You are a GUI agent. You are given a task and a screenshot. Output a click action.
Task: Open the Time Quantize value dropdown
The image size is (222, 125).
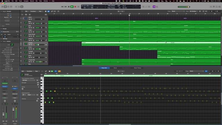tap(28, 80)
